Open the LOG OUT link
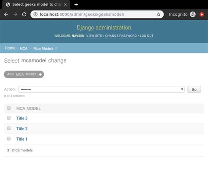208x190 pixels. point(147,36)
